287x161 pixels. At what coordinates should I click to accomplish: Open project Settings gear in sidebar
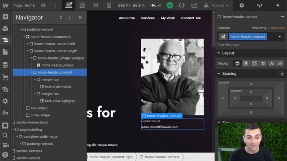pyautogui.click(x=5, y=101)
